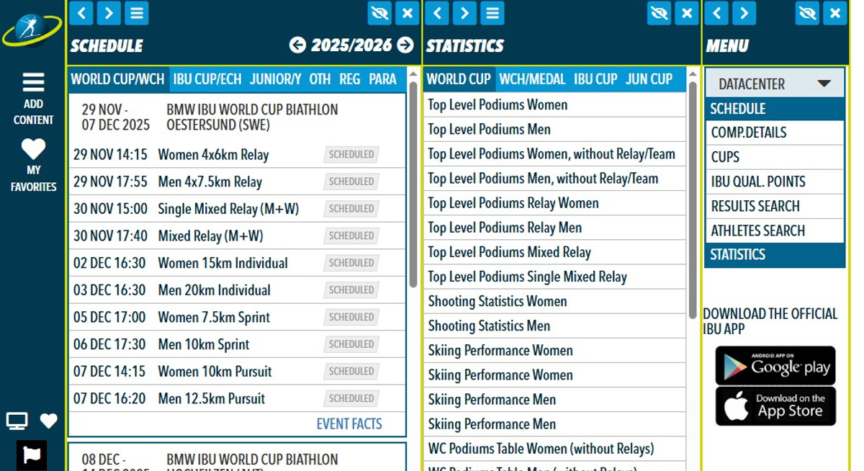Open the Apple App Store badge
Viewport: 864px width, 471px height.
775,406
